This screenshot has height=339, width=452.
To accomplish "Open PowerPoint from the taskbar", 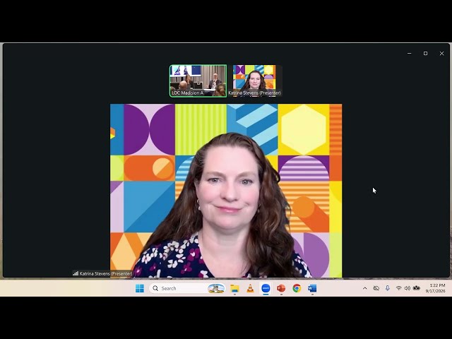I will [x=281, y=288].
